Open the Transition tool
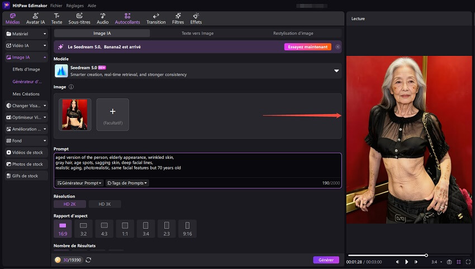Viewport: 475px width, 269px height. [x=156, y=19]
